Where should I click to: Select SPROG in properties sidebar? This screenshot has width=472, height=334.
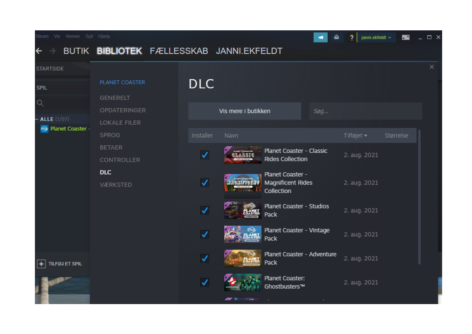click(x=110, y=135)
